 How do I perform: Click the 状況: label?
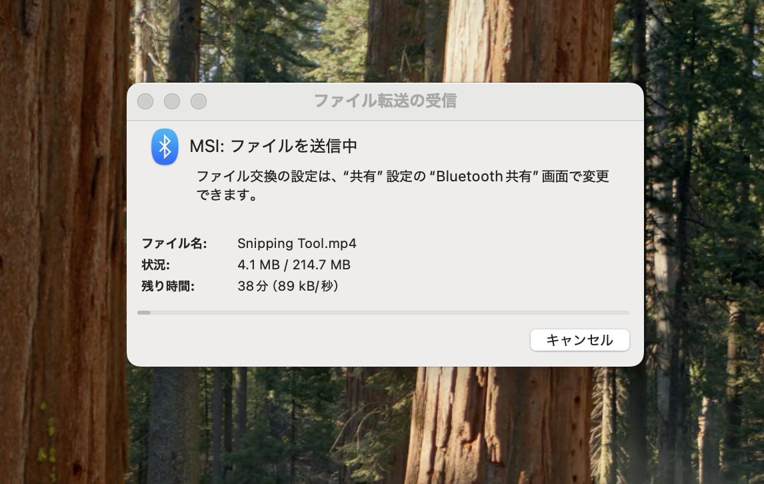click(155, 265)
